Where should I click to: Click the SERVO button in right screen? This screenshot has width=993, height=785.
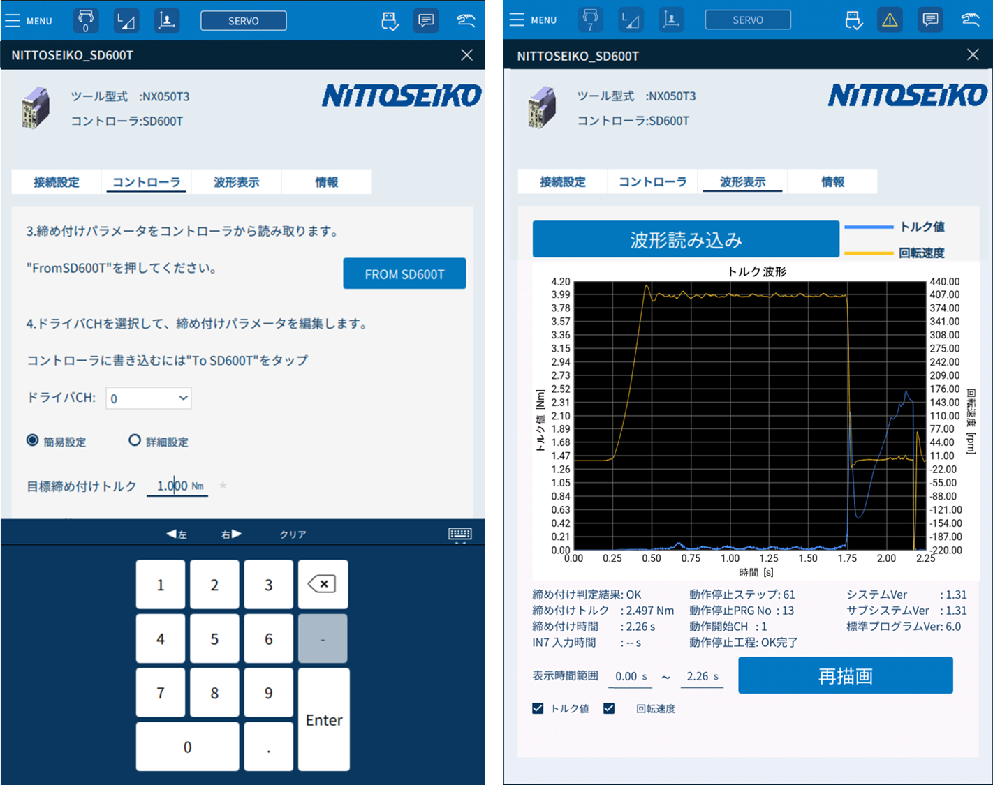748,20
